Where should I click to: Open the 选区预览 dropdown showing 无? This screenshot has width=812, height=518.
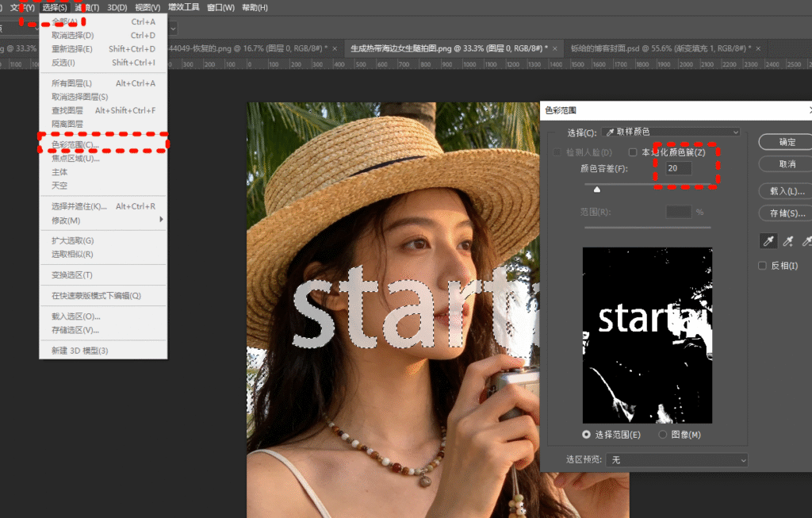676,460
